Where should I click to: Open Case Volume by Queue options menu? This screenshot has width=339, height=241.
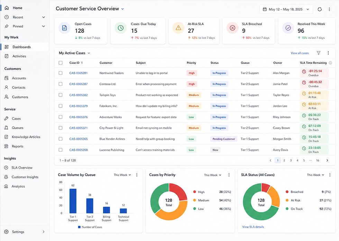[x=137, y=175]
